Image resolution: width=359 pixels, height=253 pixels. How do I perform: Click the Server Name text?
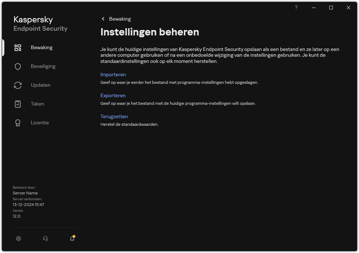pos(25,193)
